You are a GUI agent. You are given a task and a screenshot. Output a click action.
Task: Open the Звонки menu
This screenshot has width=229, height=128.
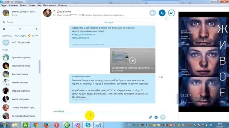click(x=32, y=5)
